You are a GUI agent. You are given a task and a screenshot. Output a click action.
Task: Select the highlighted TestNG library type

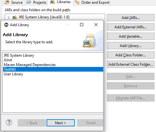tap(53, 69)
